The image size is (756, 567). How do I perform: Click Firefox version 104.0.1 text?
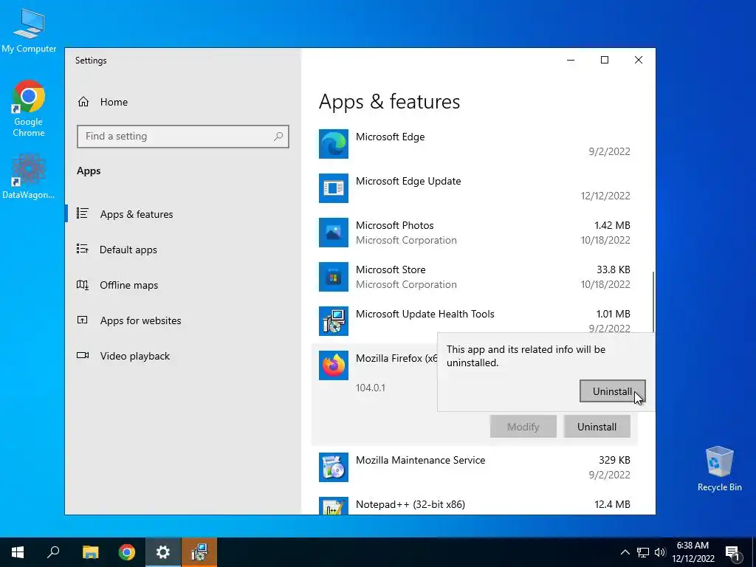coord(371,388)
